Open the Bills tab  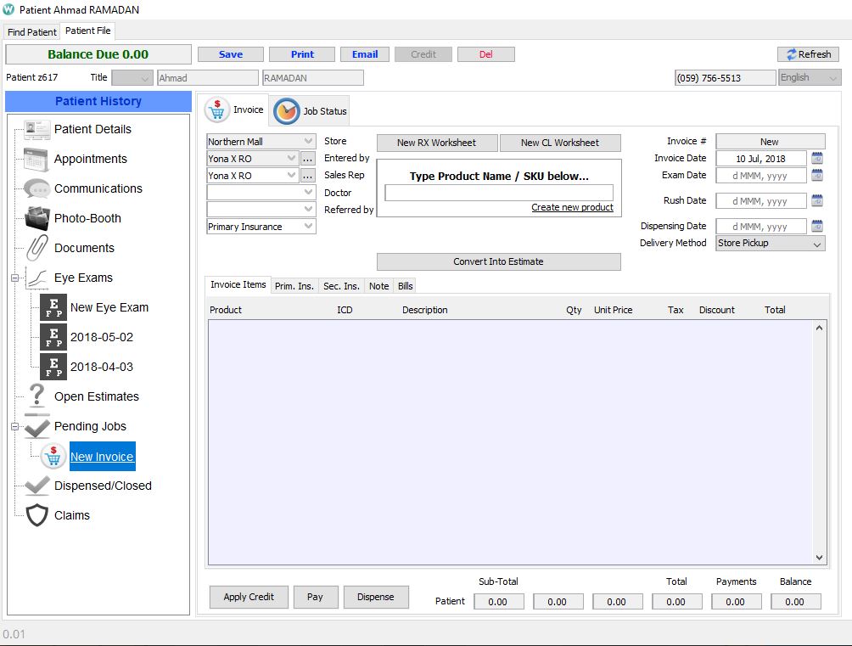[x=406, y=286]
